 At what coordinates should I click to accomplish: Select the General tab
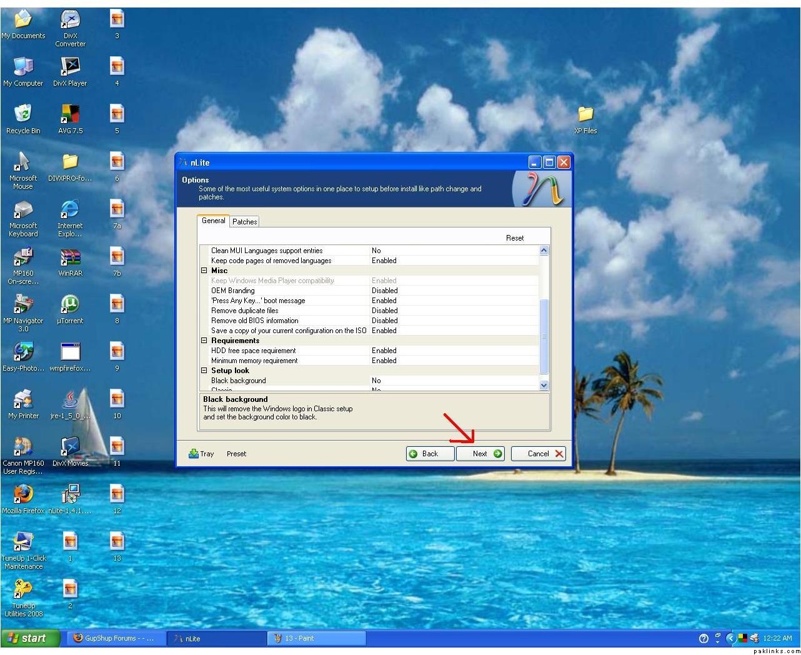pos(213,221)
